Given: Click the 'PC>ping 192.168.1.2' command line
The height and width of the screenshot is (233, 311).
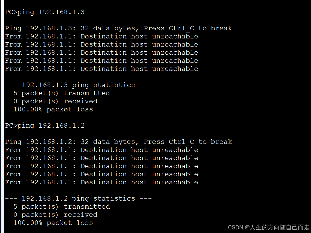Looking at the screenshot, I should tap(45, 126).
